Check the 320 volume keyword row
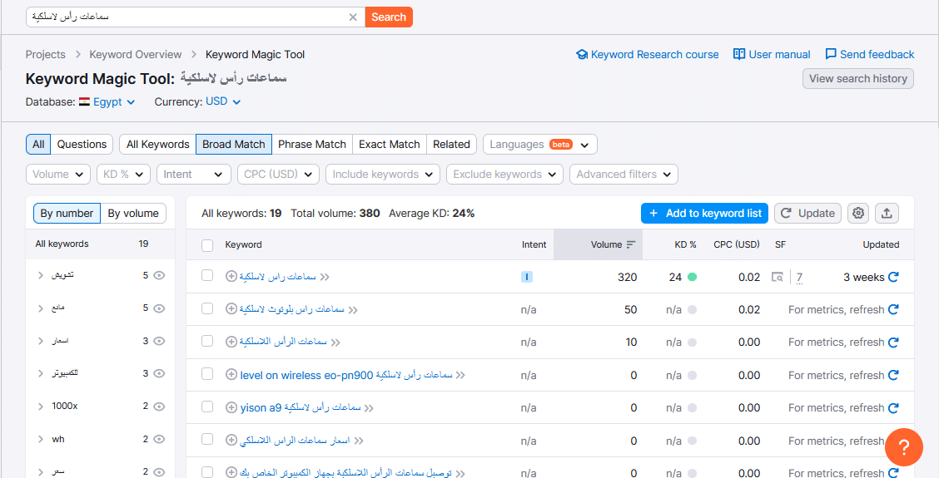 point(207,275)
